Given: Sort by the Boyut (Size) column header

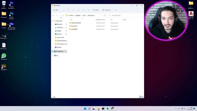Looking at the screenshot, I should click(x=124, y=20).
